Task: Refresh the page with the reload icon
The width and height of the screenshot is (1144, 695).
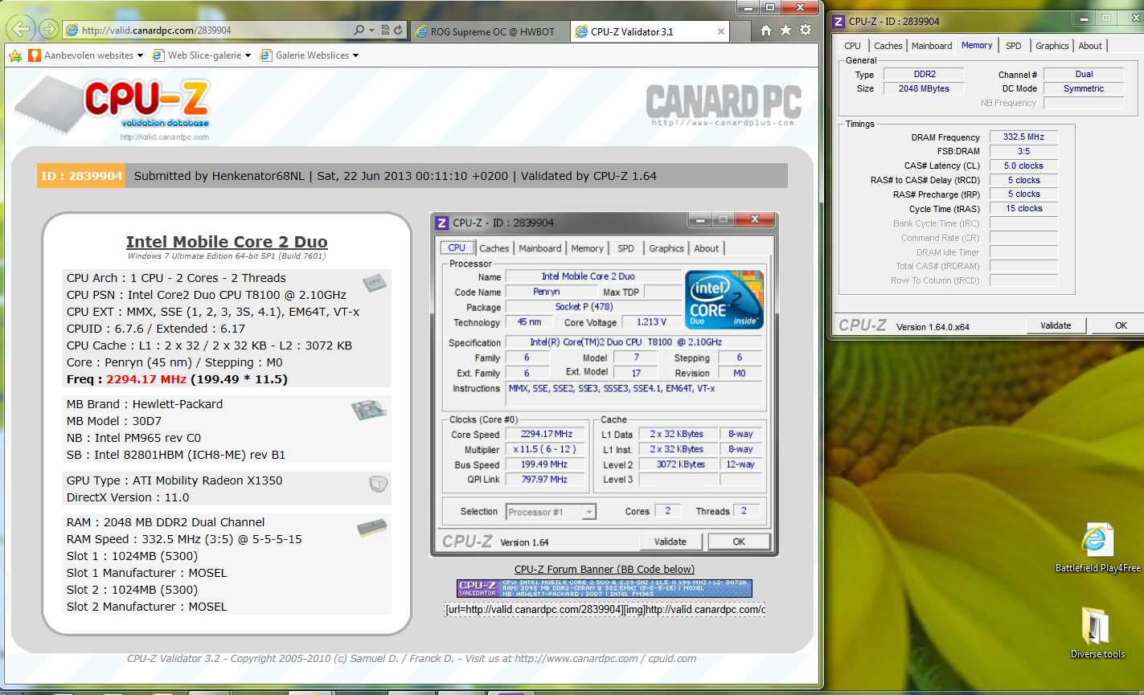Action: point(398,31)
